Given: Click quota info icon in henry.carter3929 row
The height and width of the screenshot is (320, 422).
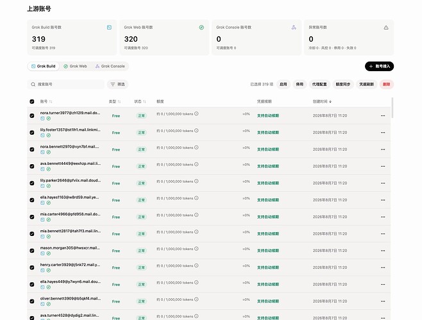Looking at the screenshot, I should 196,265.
